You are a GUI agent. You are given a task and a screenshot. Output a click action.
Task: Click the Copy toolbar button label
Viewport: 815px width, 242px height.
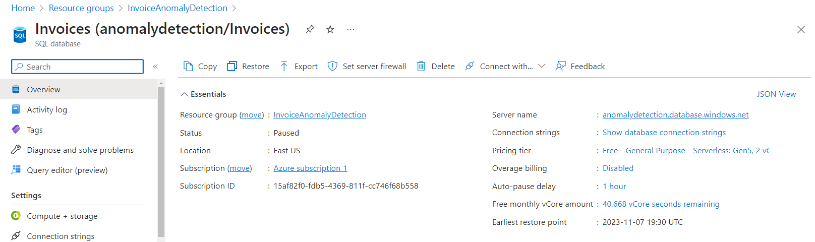pyautogui.click(x=207, y=67)
